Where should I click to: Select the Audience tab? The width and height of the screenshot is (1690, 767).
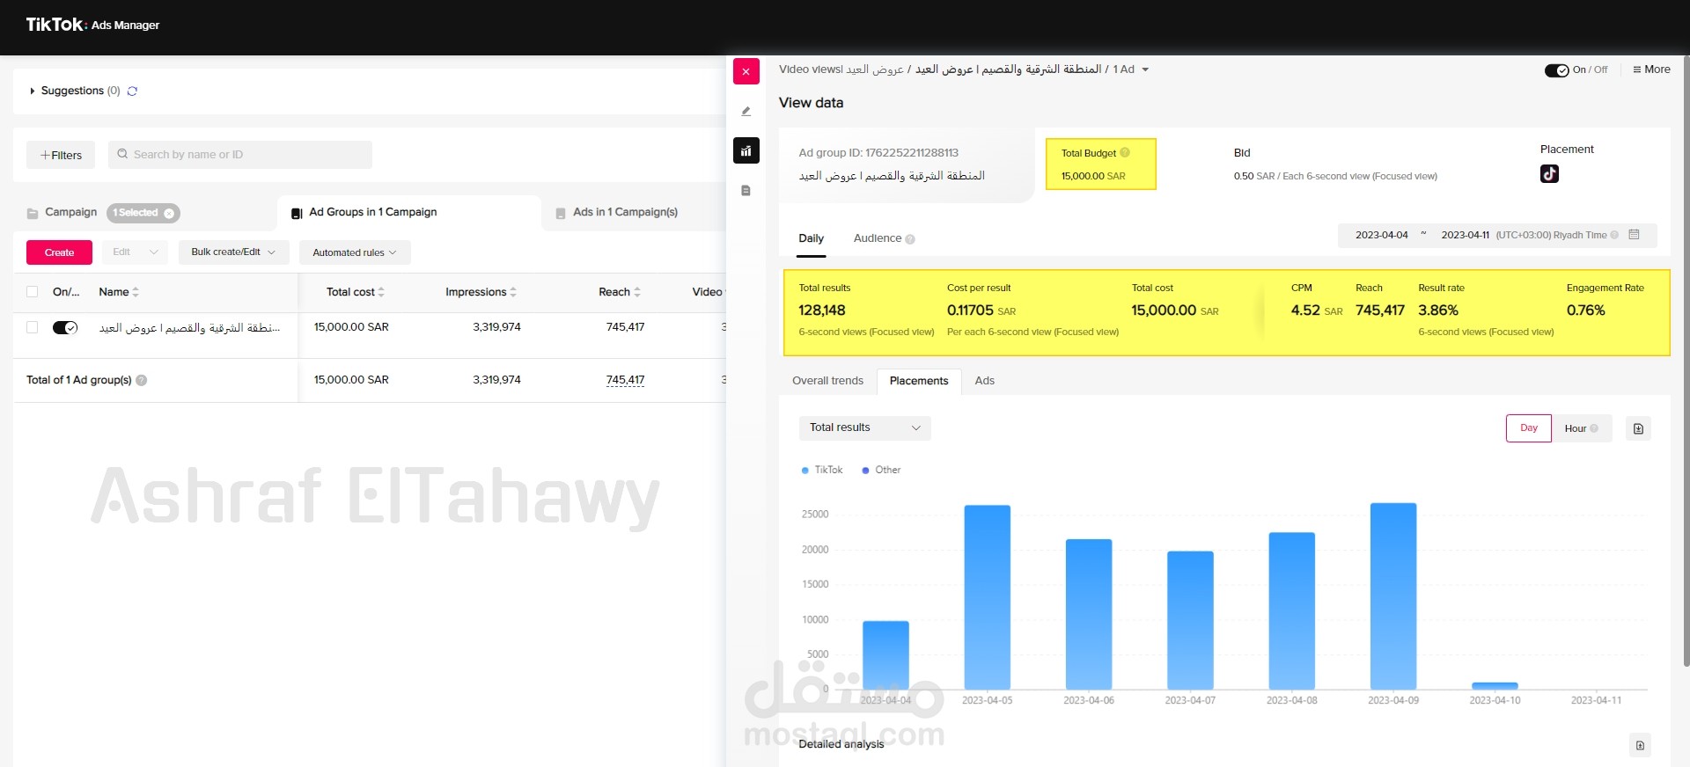click(x=878, y=238)
